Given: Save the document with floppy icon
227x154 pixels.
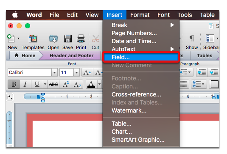Looking at the screenshot, I should tap(68, 38).
